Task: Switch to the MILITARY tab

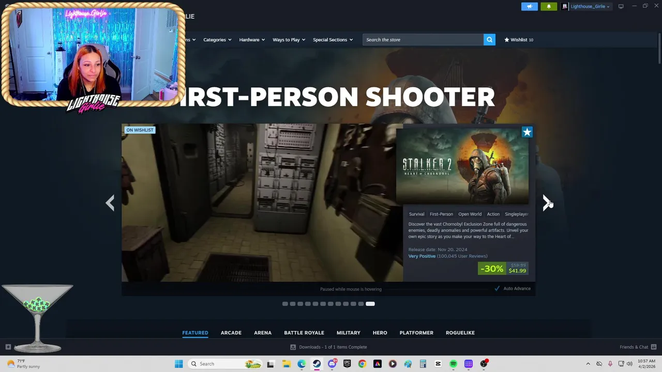Action: tap(349, 333)
